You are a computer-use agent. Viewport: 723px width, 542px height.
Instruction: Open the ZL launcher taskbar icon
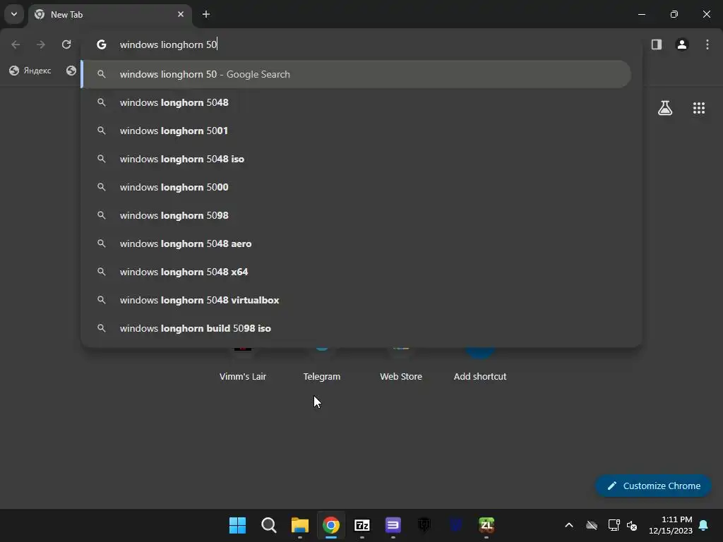486,525
